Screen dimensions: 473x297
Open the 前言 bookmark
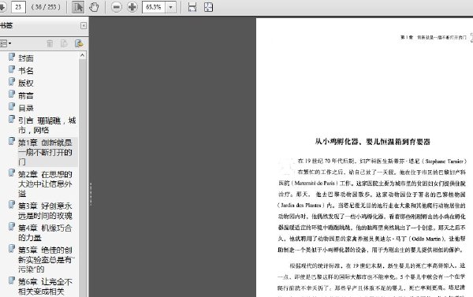(x=26, y=95)
